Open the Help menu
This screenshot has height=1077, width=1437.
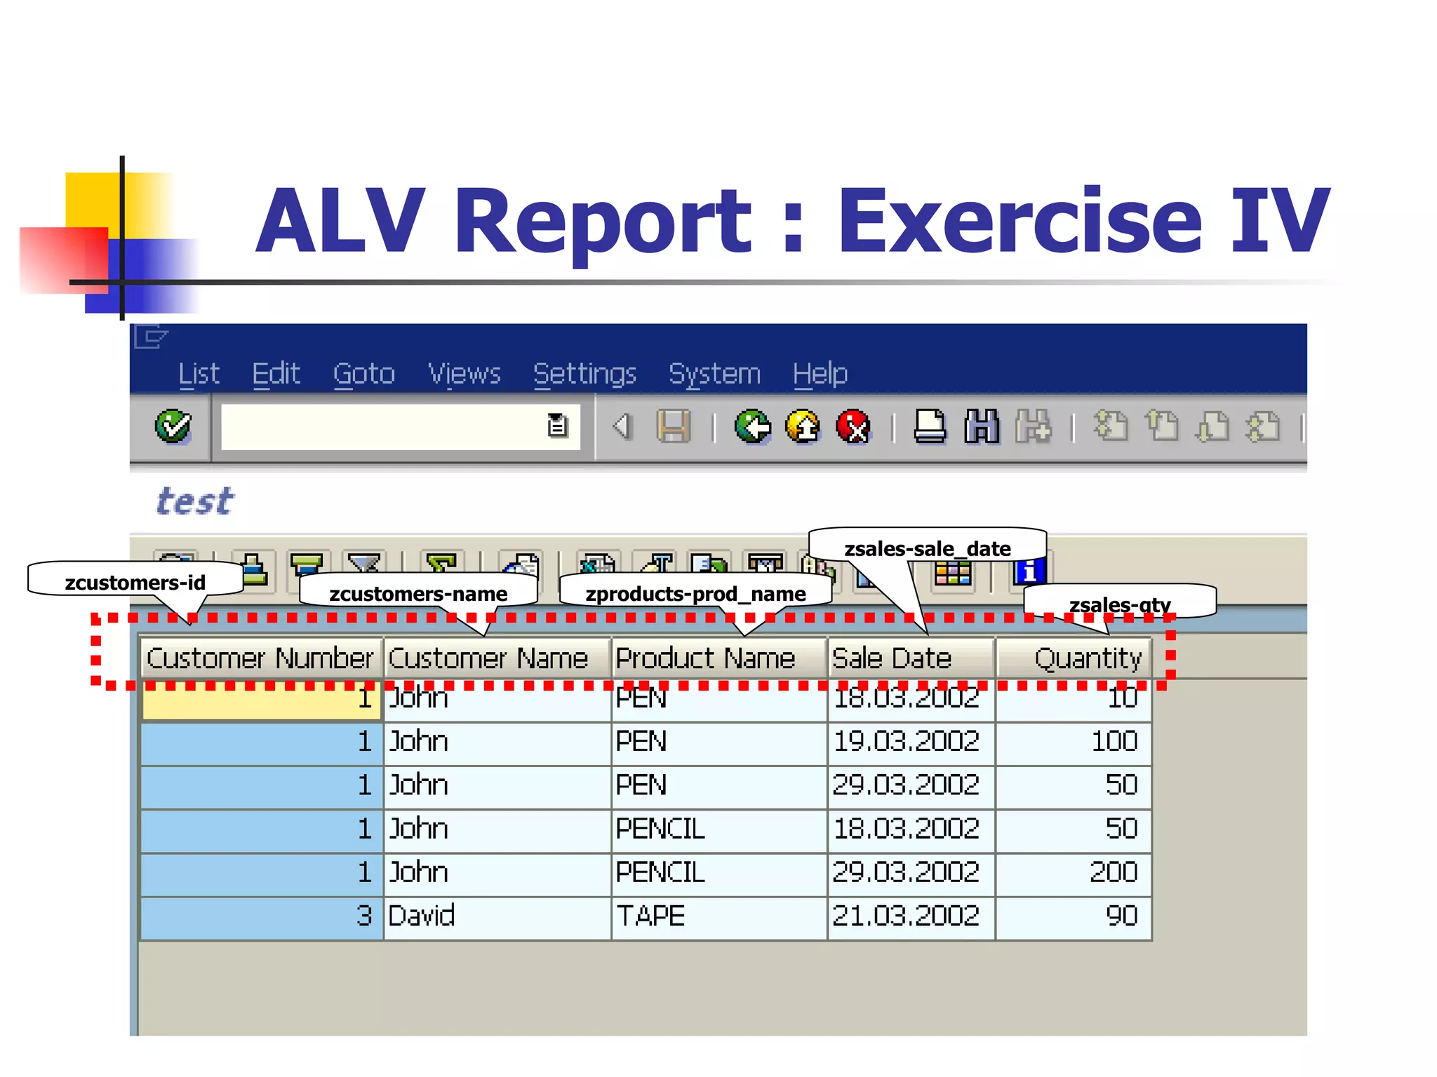820,374
